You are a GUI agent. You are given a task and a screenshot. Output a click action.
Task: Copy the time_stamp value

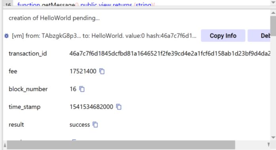119,107
